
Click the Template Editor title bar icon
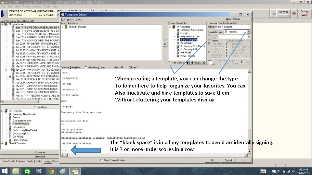pos(63,15)
